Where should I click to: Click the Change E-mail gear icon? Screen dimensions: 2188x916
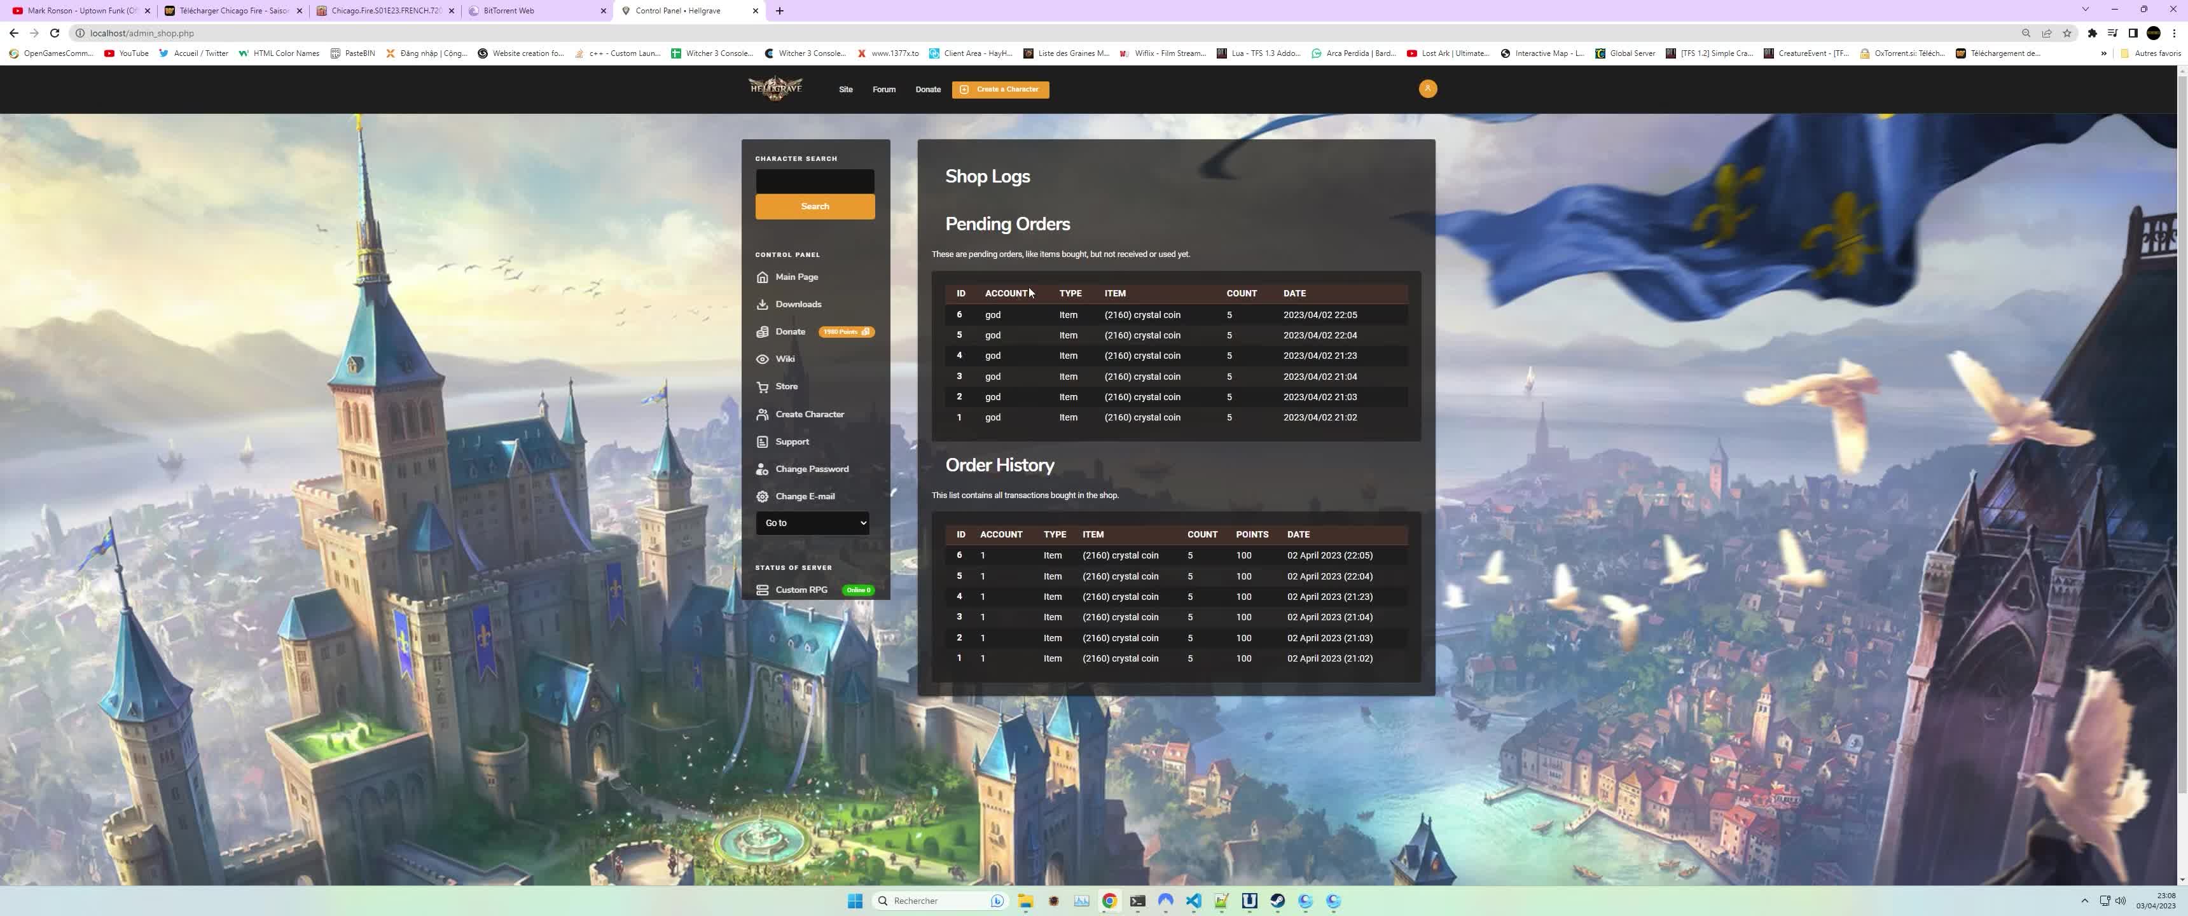[762, 496]
